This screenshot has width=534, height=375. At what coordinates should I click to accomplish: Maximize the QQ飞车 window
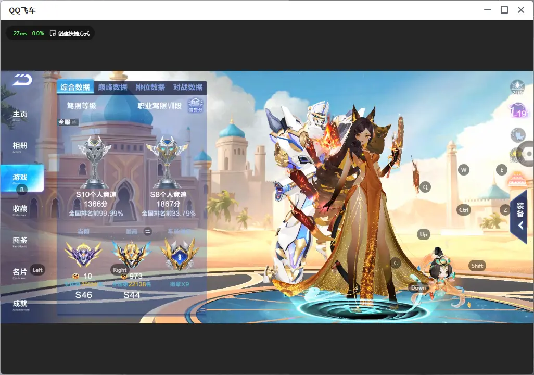(x=504, y=10)
